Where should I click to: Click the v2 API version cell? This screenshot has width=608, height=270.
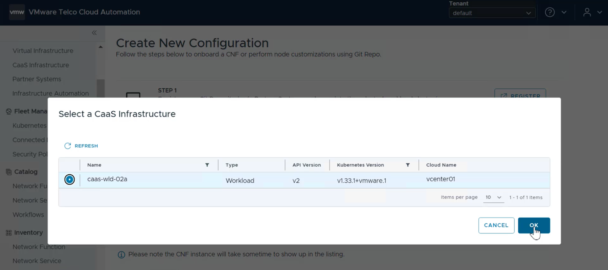click(296, 180)
